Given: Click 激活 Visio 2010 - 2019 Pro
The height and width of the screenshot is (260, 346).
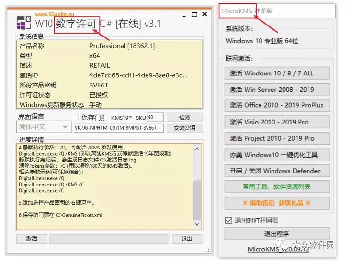Looking at the screenshot, I should 277,122.
